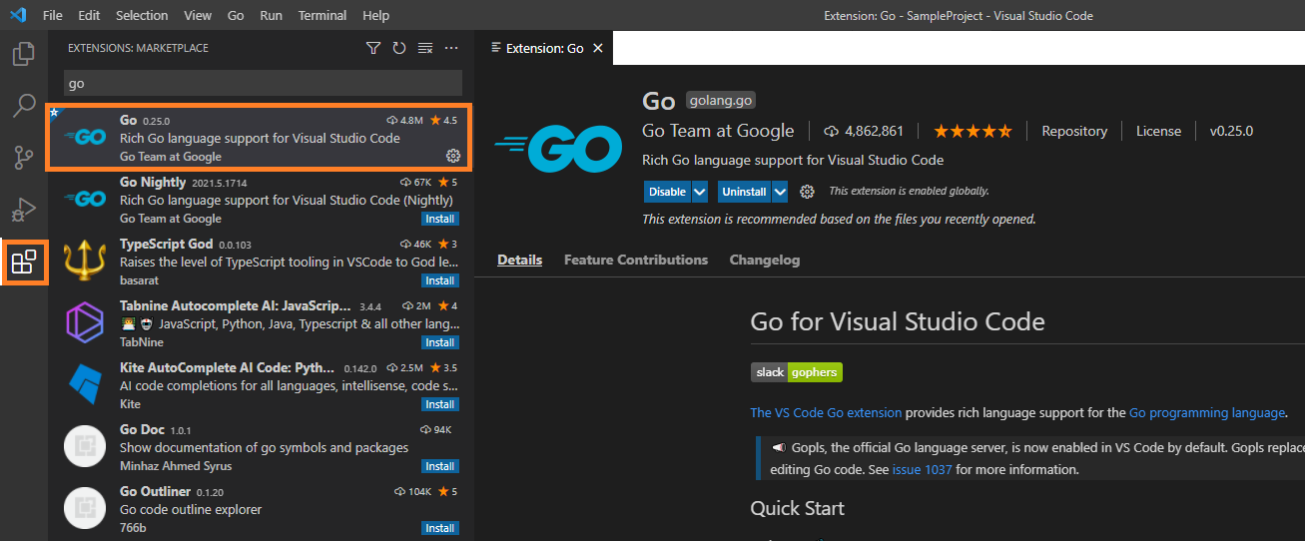Click the TypeScript God trident icon
The width and height of the screenshot is (1305, 541).
(85, 262)
